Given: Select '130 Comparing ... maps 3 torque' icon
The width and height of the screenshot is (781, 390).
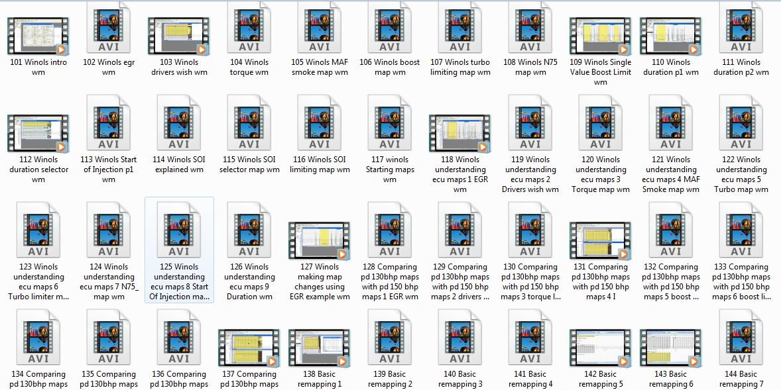Looking at the screenshot, I should (x=530, y=230).
